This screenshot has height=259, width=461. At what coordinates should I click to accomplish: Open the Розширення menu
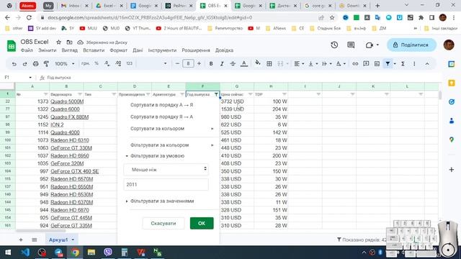click(196, 50)
